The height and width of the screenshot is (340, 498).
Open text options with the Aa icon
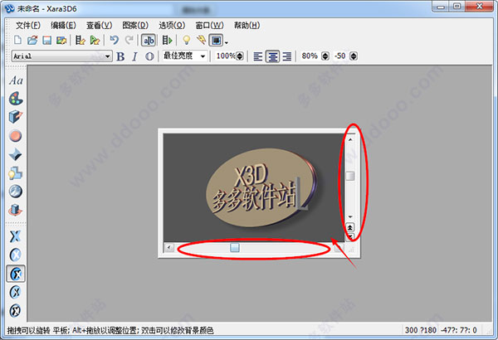16,80
